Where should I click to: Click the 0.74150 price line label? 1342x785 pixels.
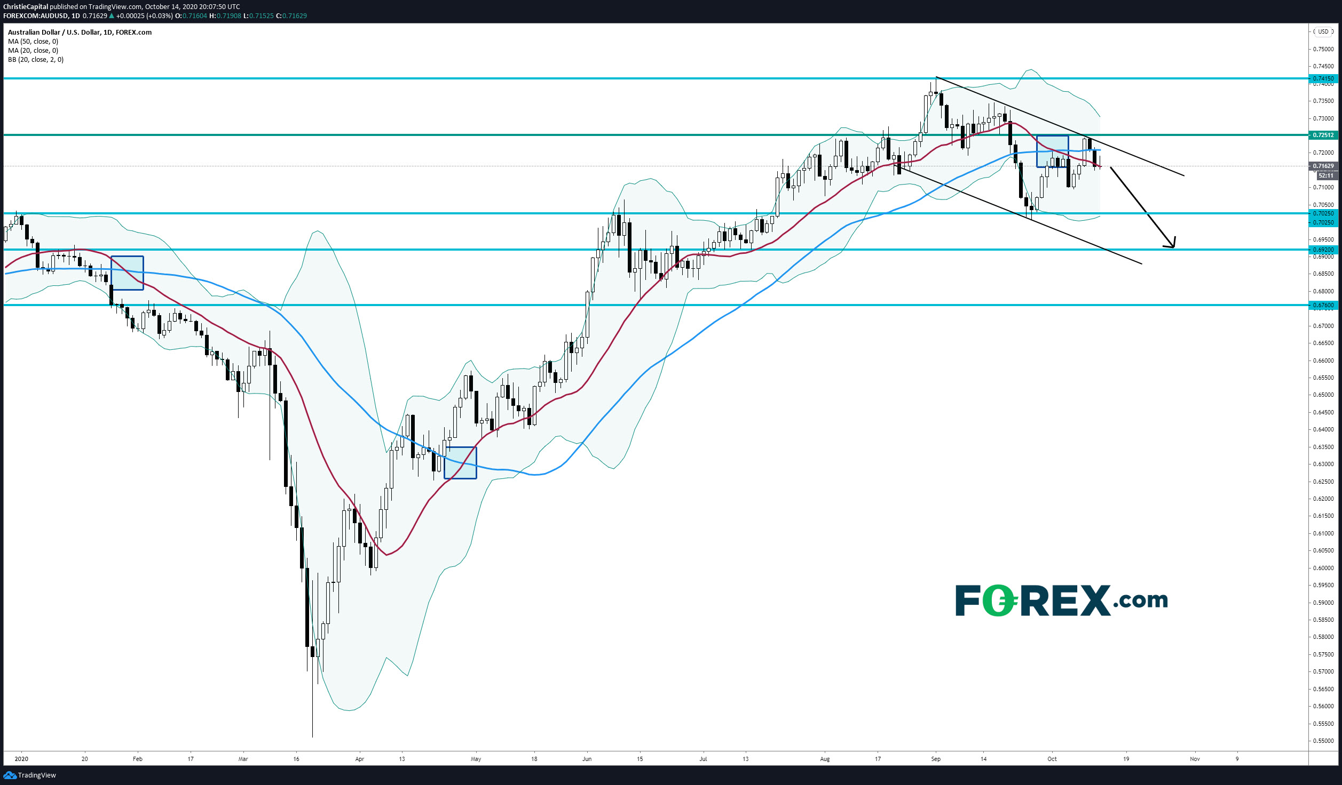pos(1323,78)
